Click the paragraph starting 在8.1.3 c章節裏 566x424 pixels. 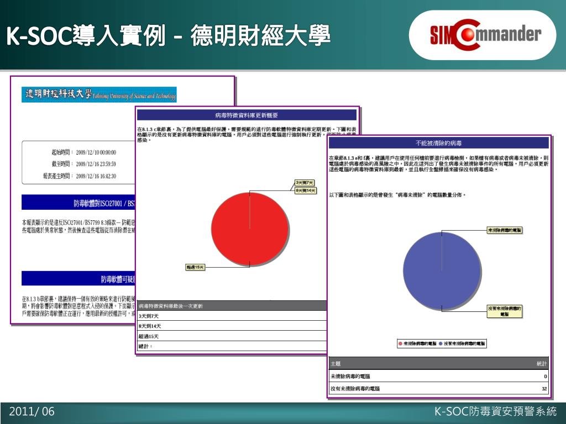(x=247, y=135)
